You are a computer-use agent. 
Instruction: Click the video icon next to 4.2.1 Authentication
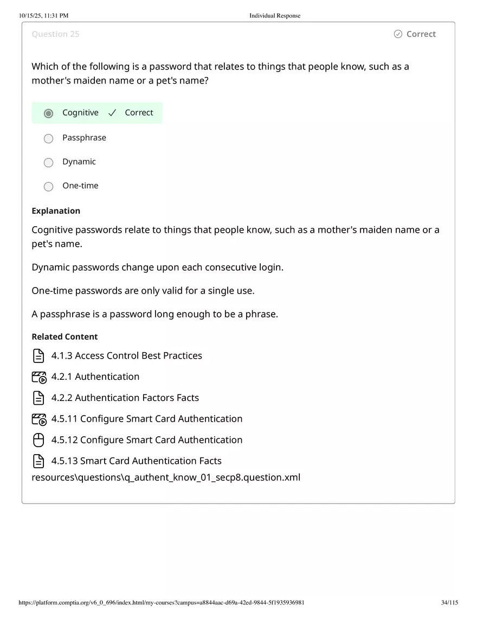[x=39, y=377]
